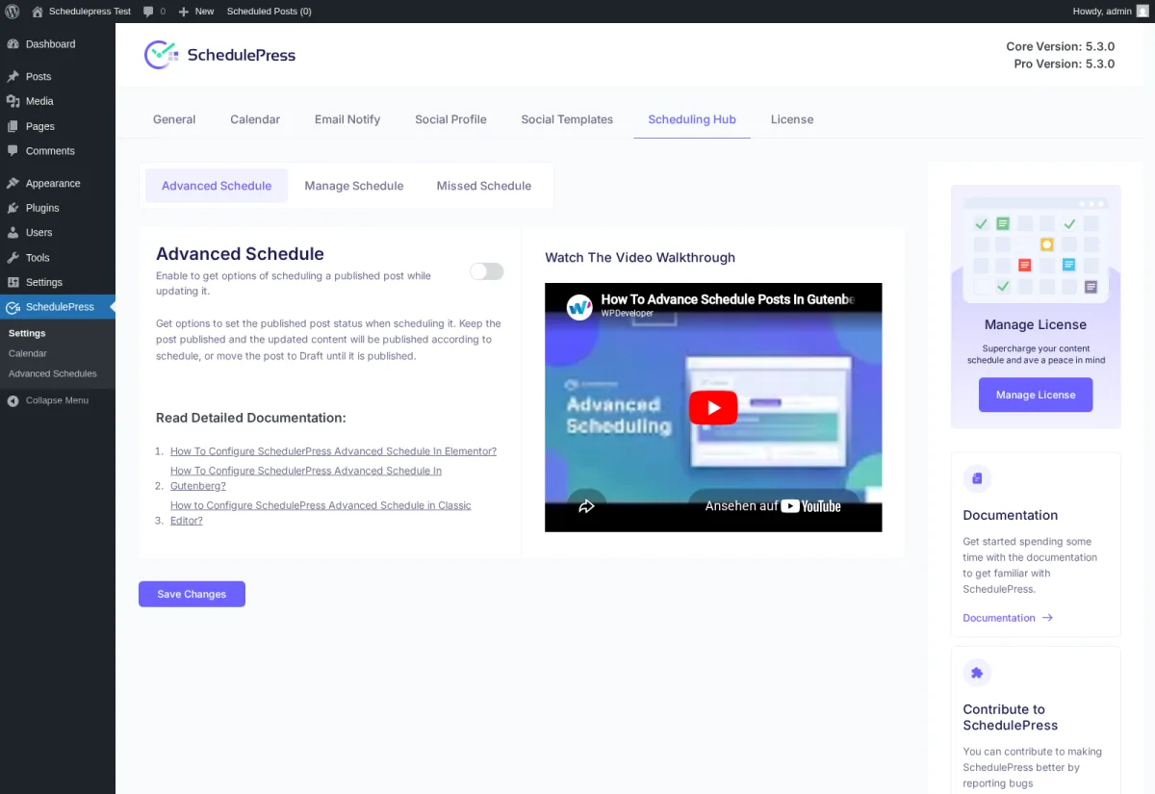Click the Read Detailed Documentation heading
Screen dimensions: 1155x794
[x=250, y=418]
